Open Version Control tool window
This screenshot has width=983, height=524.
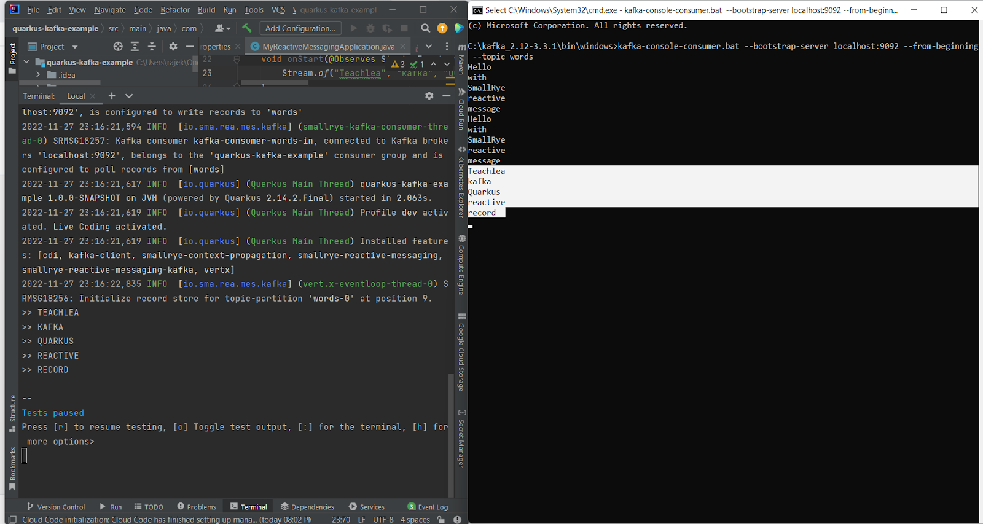[56, 507]
